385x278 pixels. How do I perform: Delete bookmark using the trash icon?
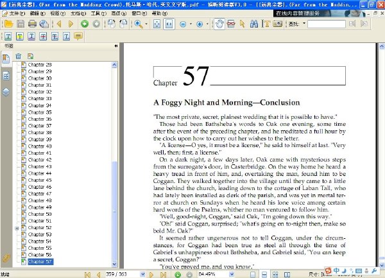pos(19,56)
